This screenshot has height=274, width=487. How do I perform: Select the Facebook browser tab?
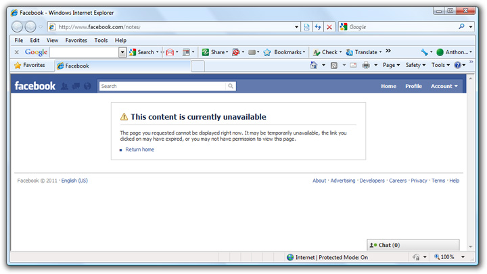[x=122, y=66]
